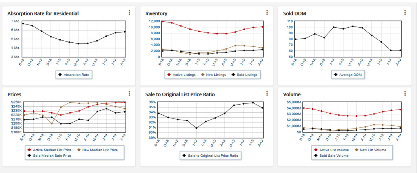The height and width of the screenshot is (173, 417).
Task: Open the Inventory card's kebab menu
Action: 267,12
